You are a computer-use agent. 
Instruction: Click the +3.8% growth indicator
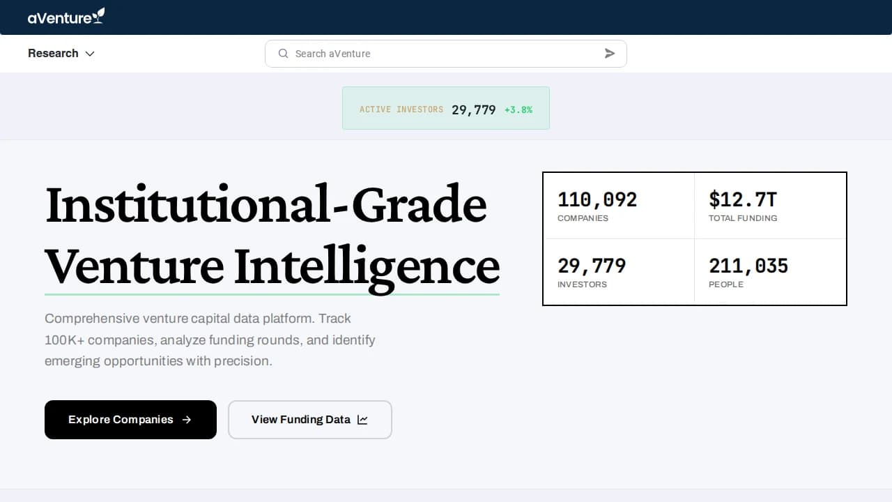[x=518, y=109]
